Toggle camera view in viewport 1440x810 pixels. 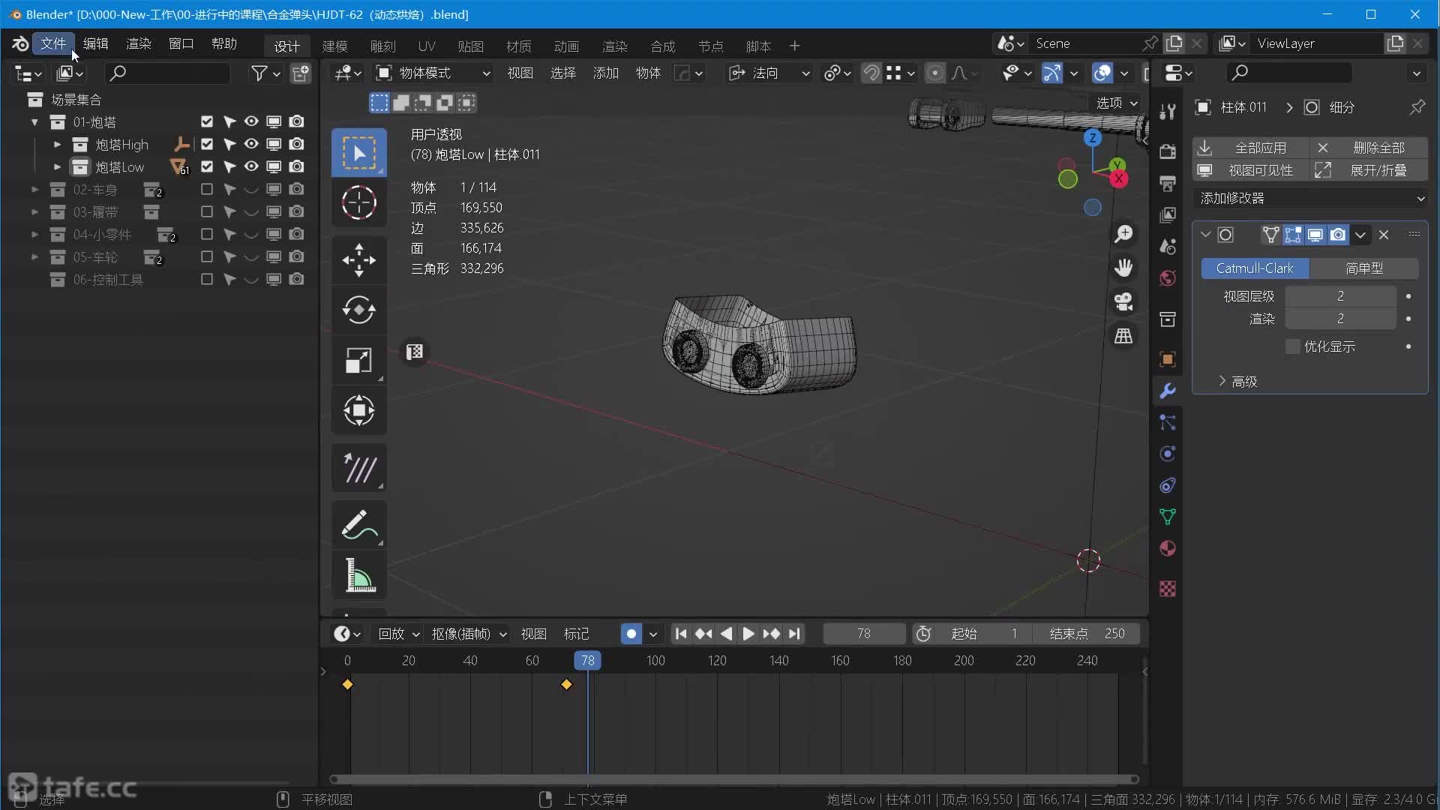pyautogui.click(x=1123, y=301)
